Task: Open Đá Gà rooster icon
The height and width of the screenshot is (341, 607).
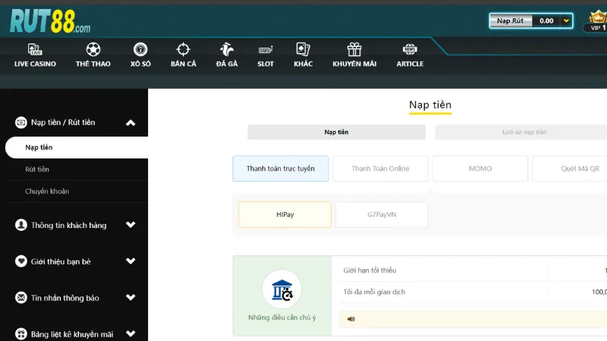Action: coord(227,49)
